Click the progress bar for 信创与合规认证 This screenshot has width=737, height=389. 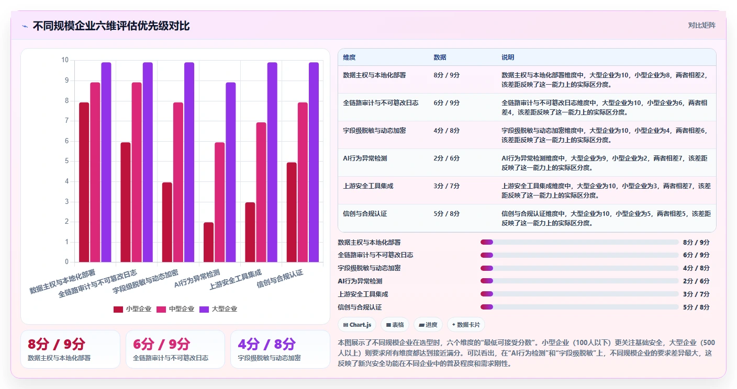pyautogui.click(x=579, y=307)
